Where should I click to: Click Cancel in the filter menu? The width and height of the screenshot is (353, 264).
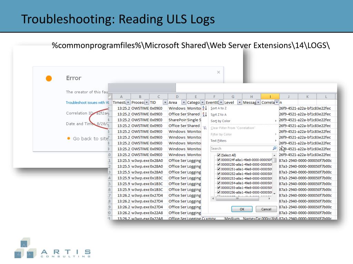click(266, 209)
